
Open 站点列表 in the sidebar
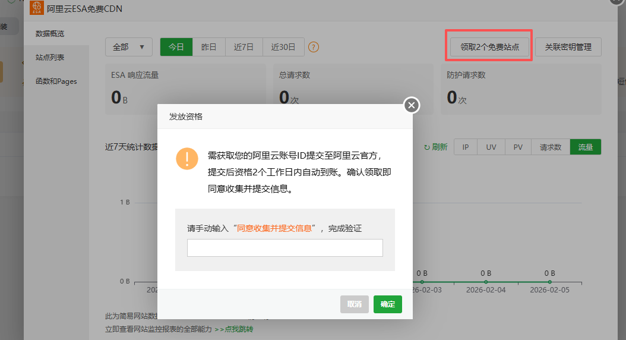(50, 58)
